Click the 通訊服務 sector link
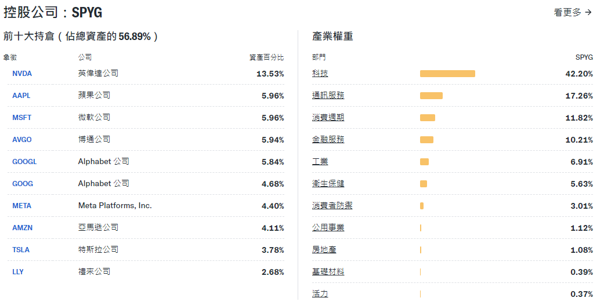Viewport: 604px width, 305px height. pos(328,96)
